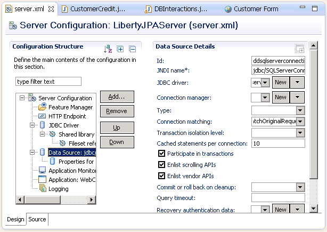The image size is (327, 232).
Task: Click the Add... button
Action: (x=117, y=97)
